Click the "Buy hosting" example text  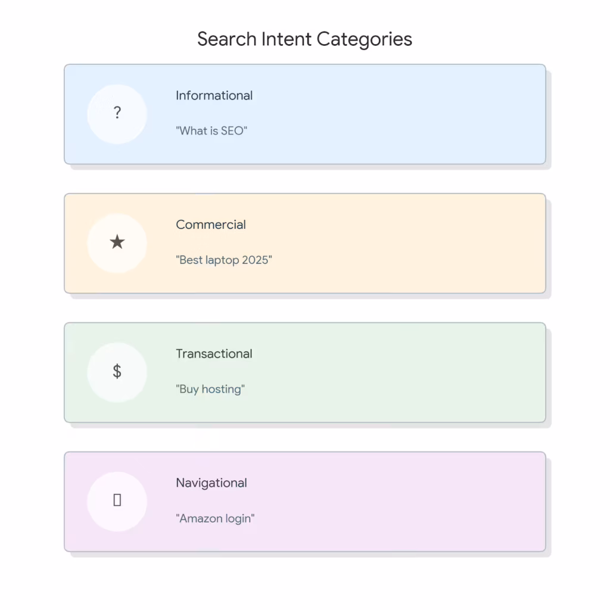pos(210,390)
